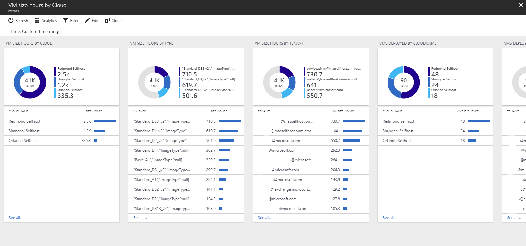Click the 90 total donut chart

coord(404,82)
